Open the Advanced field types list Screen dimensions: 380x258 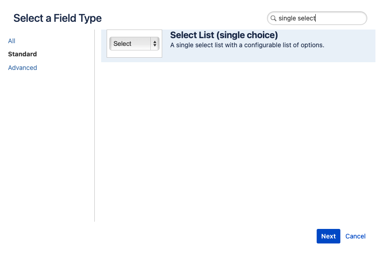coord(22,68)
